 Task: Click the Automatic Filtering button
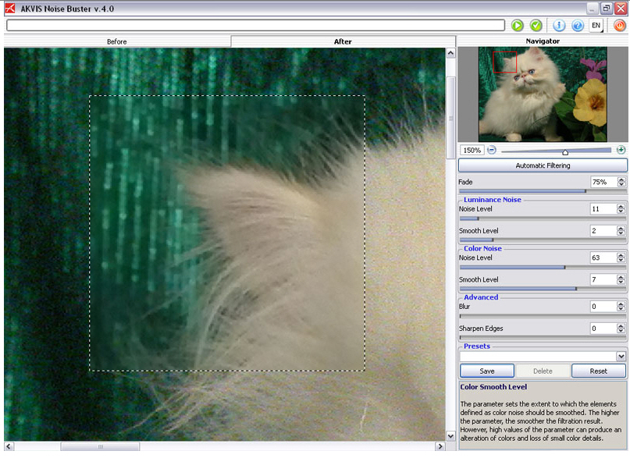click(543, 165)
